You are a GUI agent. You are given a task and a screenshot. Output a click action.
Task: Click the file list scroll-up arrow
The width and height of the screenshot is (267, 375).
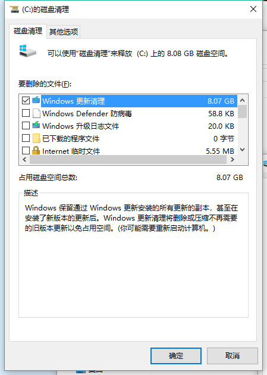pos(243,100)
